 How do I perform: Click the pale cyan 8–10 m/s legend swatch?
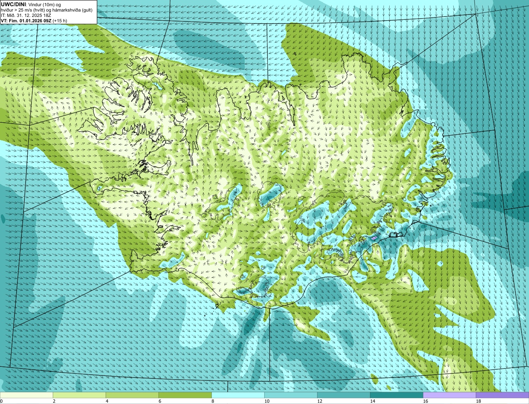[238, 395]
